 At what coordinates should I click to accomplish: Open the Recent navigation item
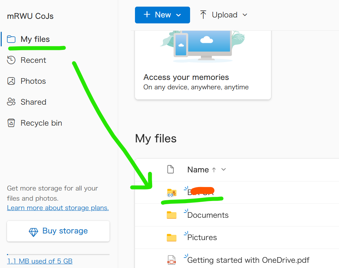pyautogui.click(x=33, y=60)
